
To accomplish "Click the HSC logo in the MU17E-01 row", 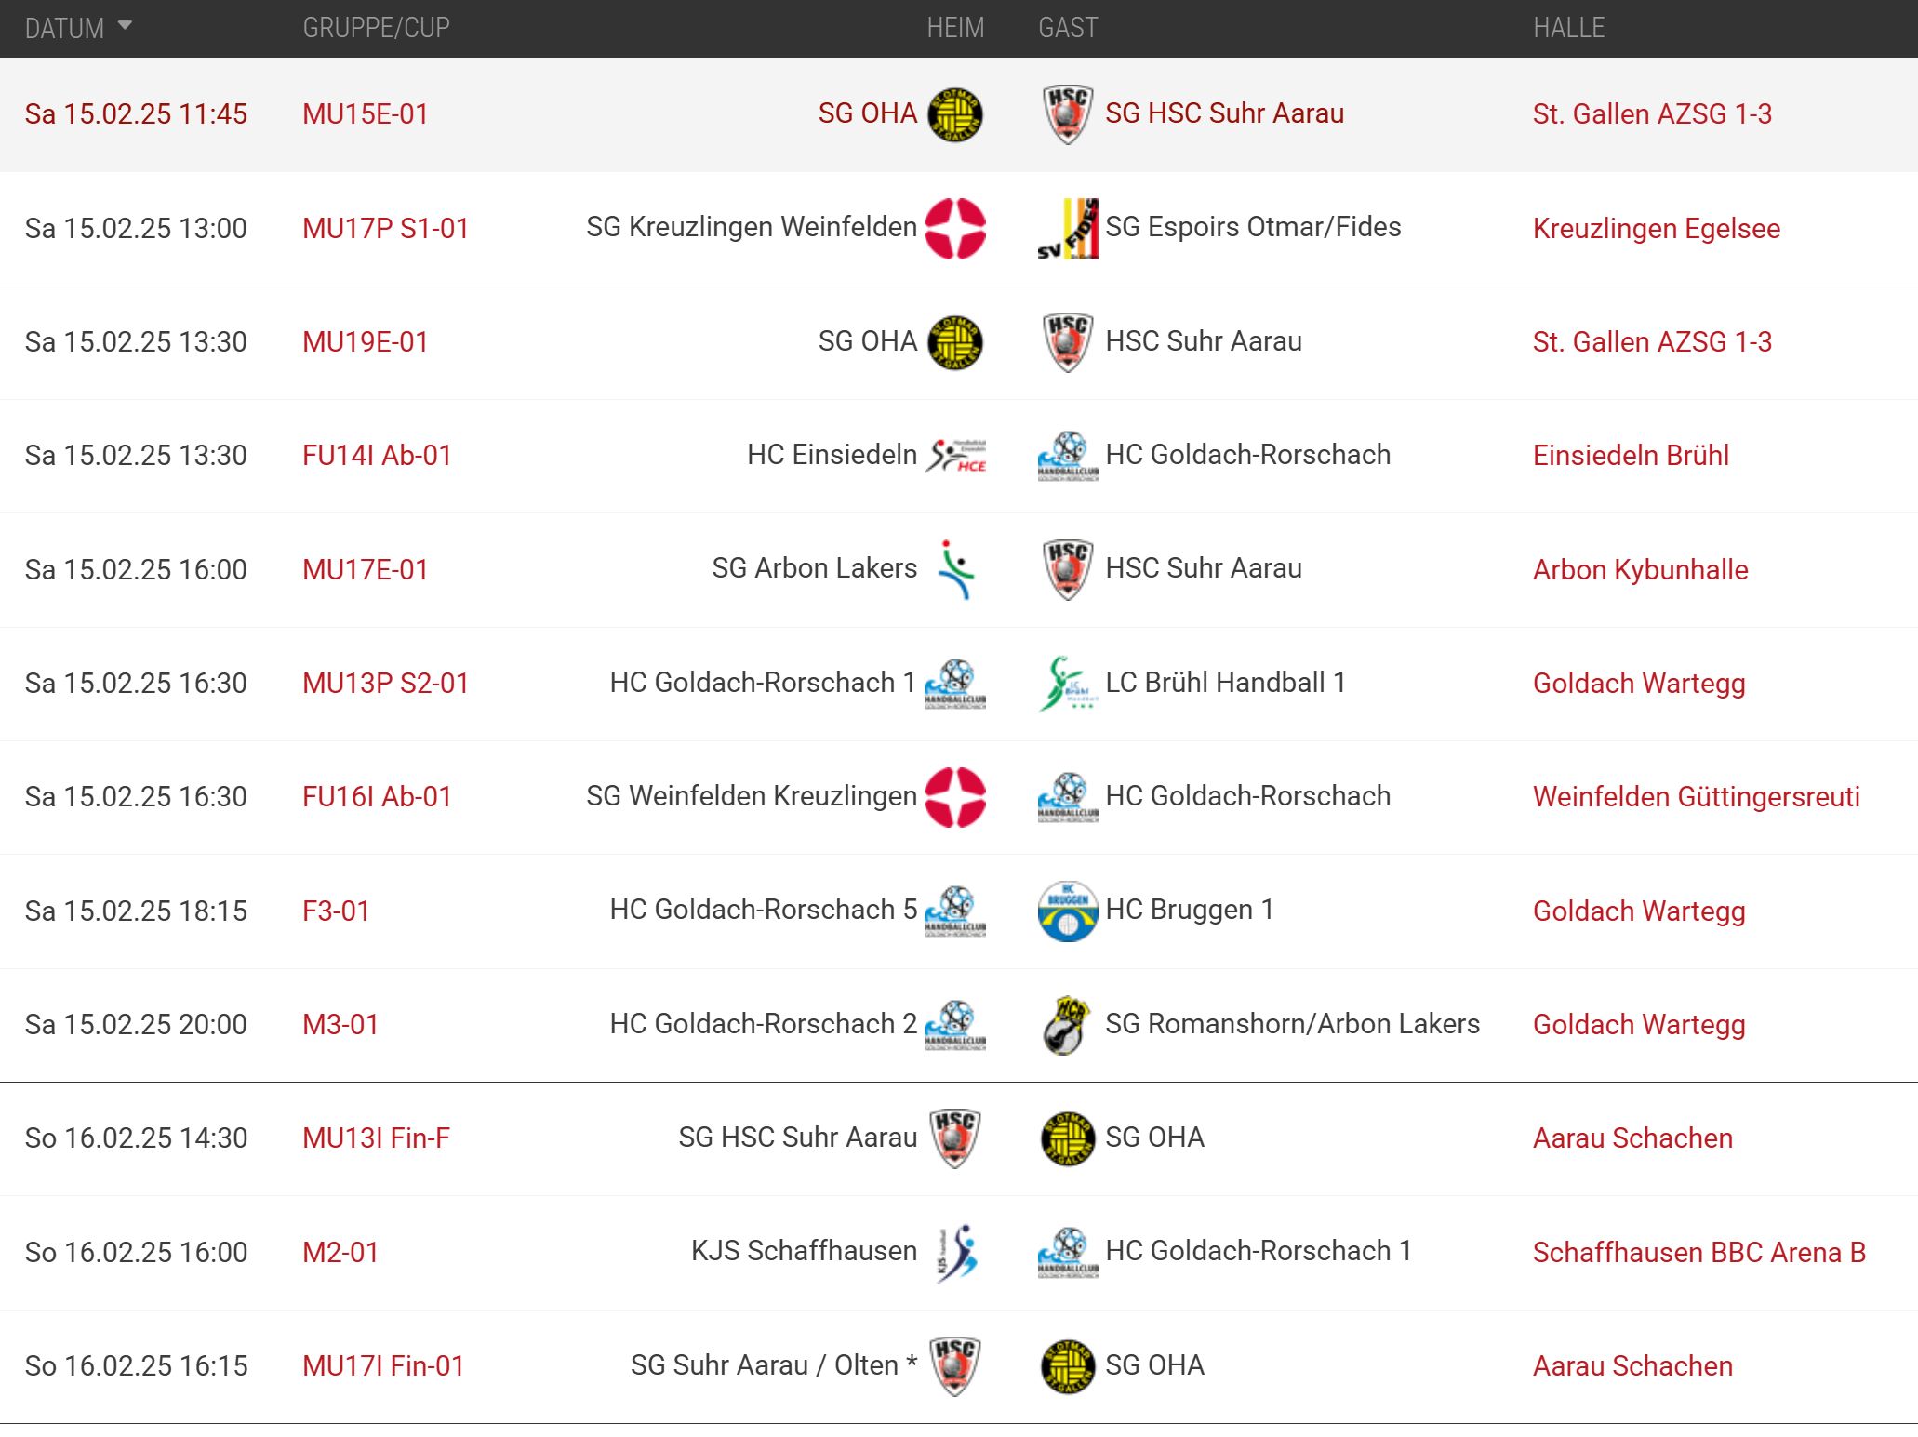I will click(x=1067, y=569).
